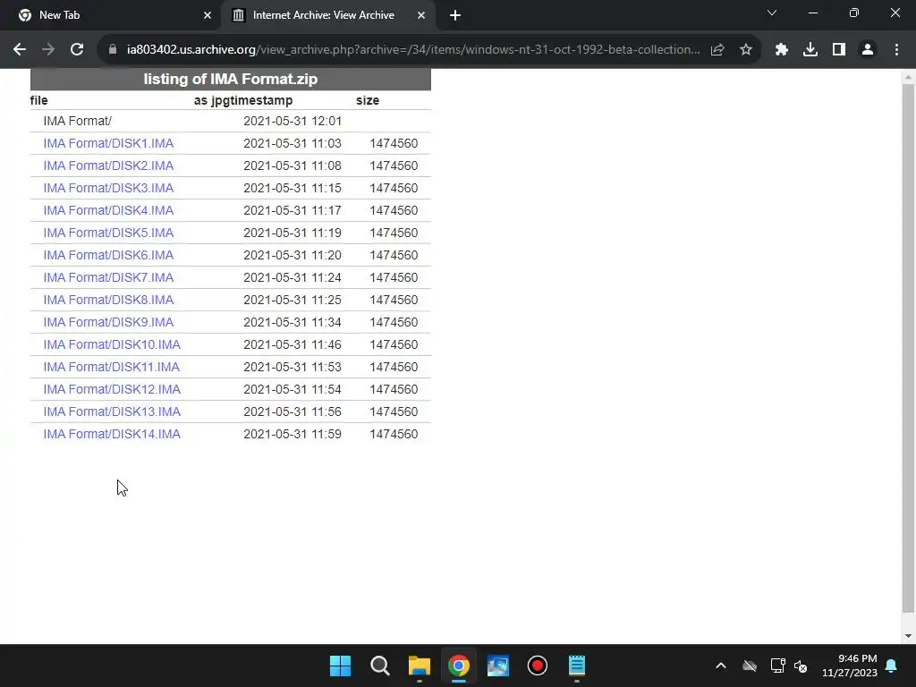
Task: Click the forward navigation arrow
Action: point(48,50)
